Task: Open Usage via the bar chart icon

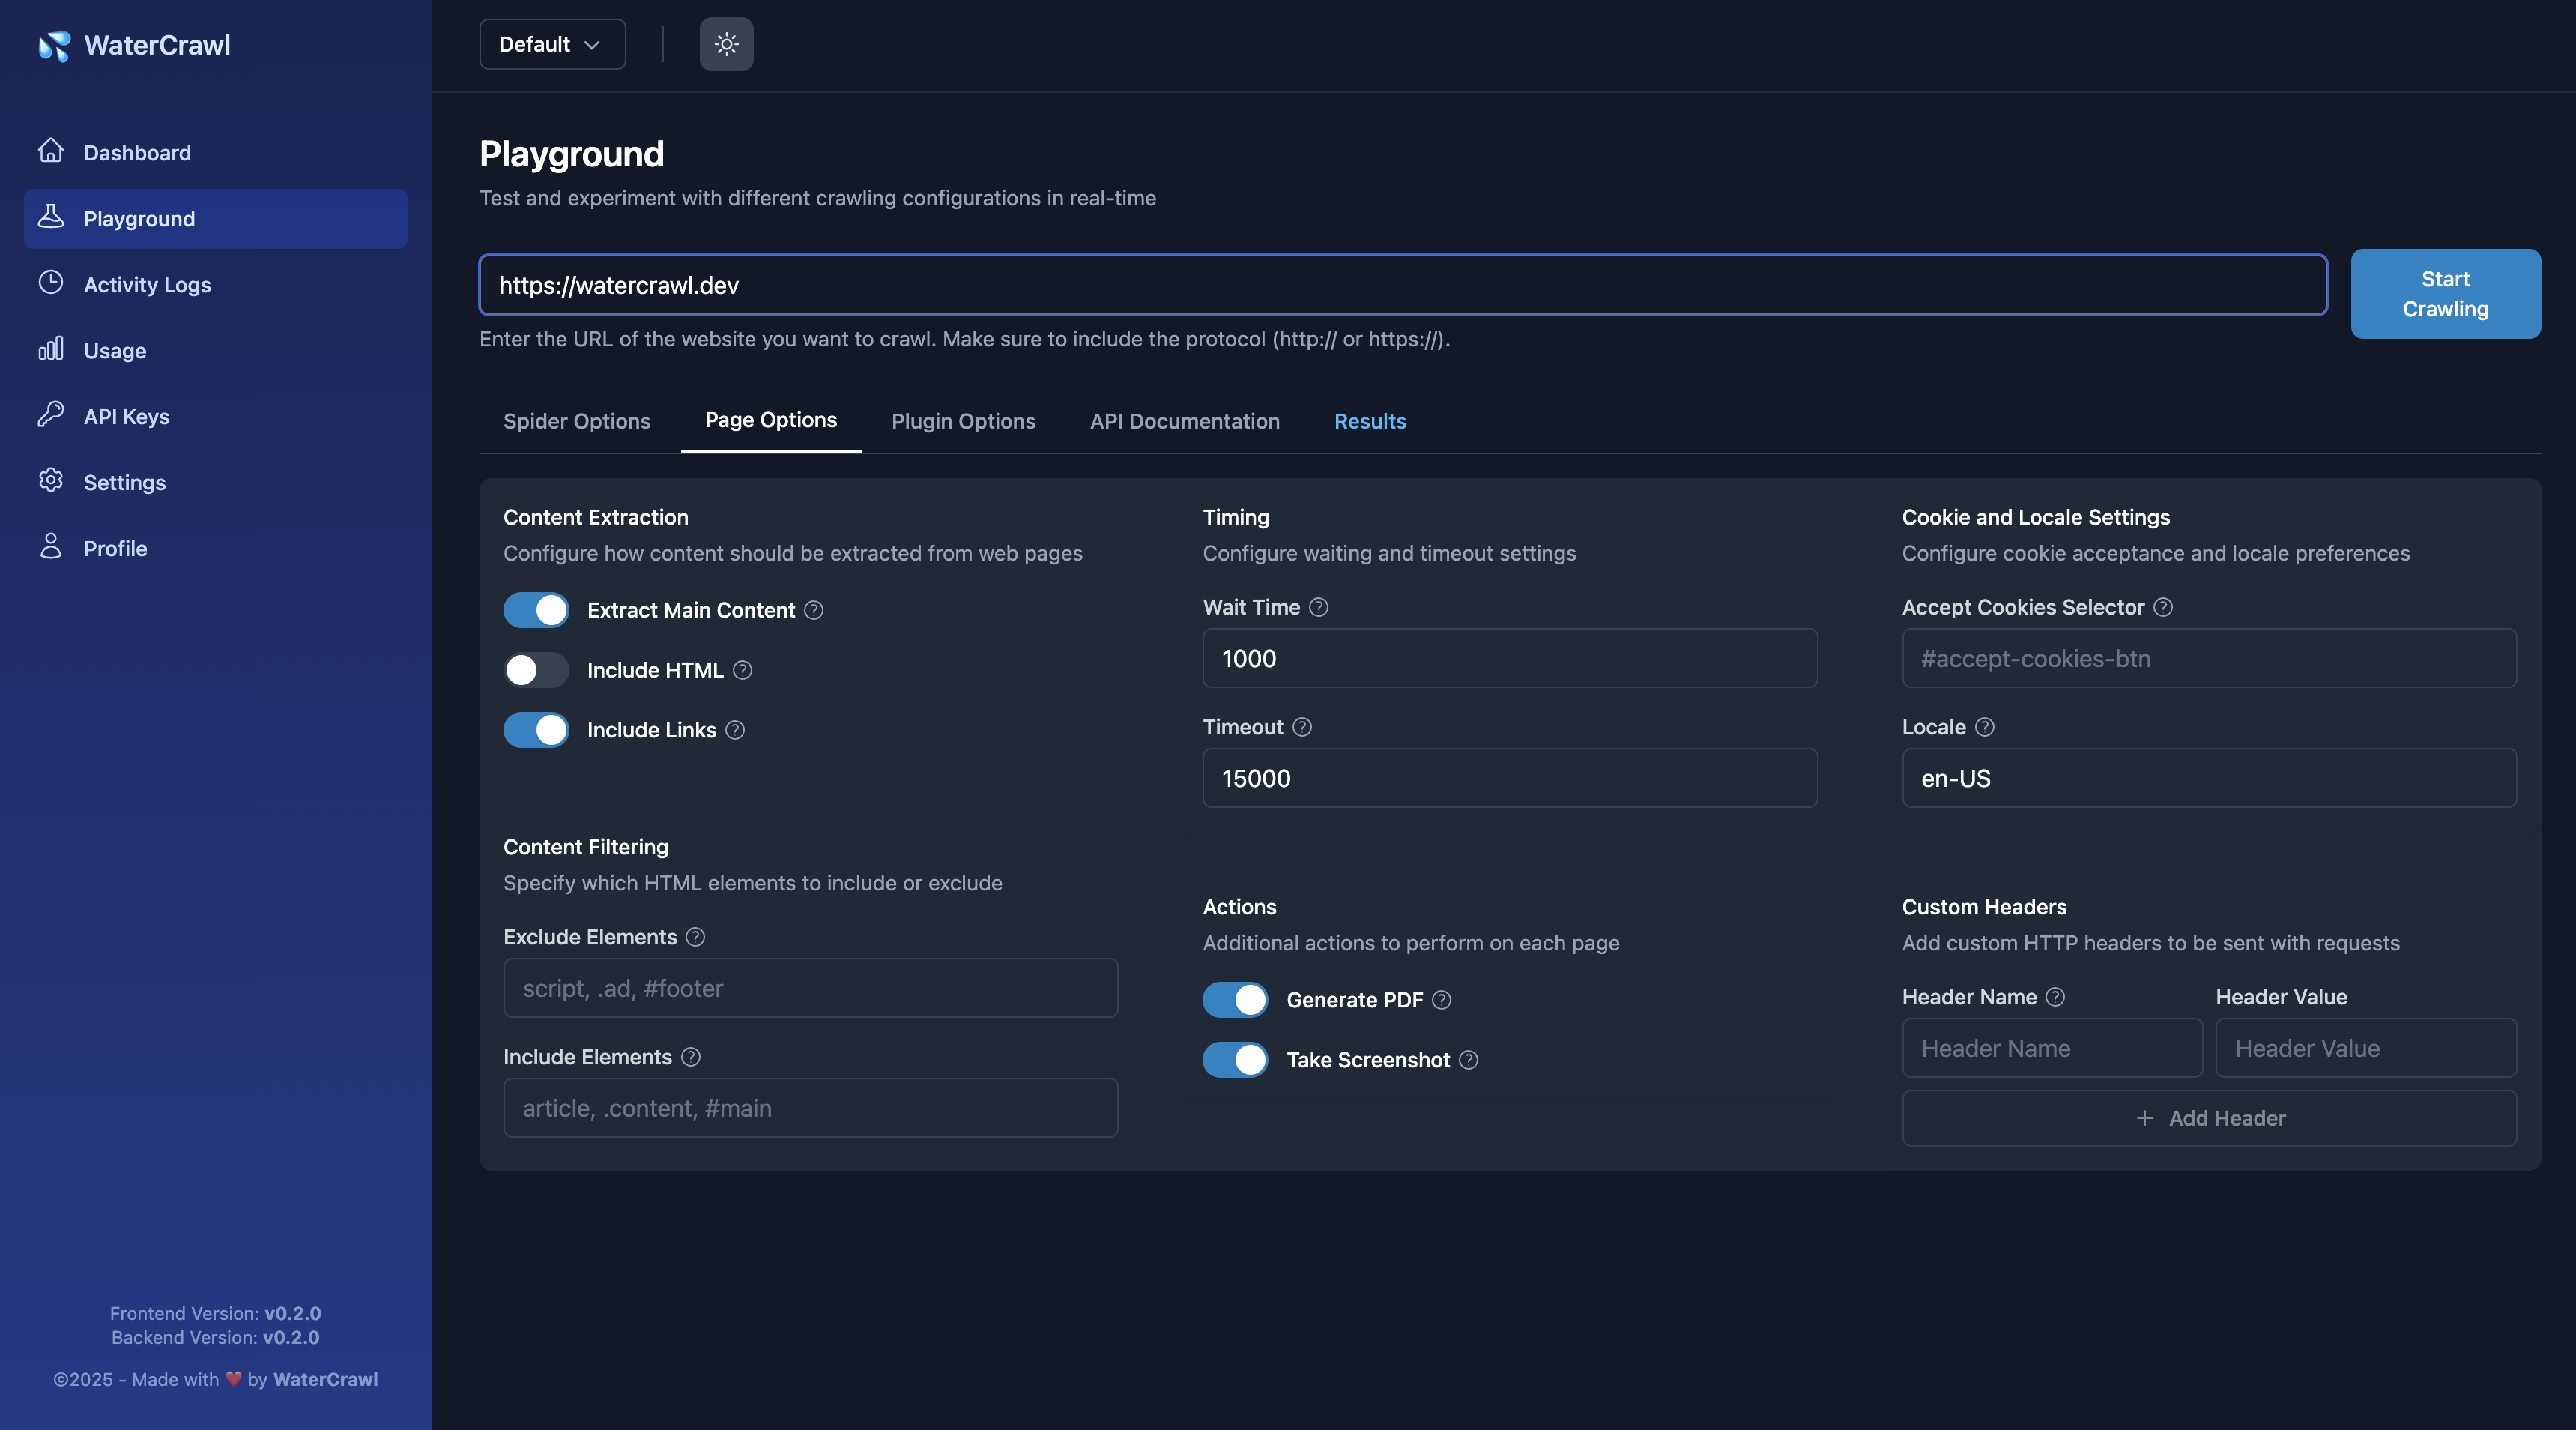Action: (52, 350)
